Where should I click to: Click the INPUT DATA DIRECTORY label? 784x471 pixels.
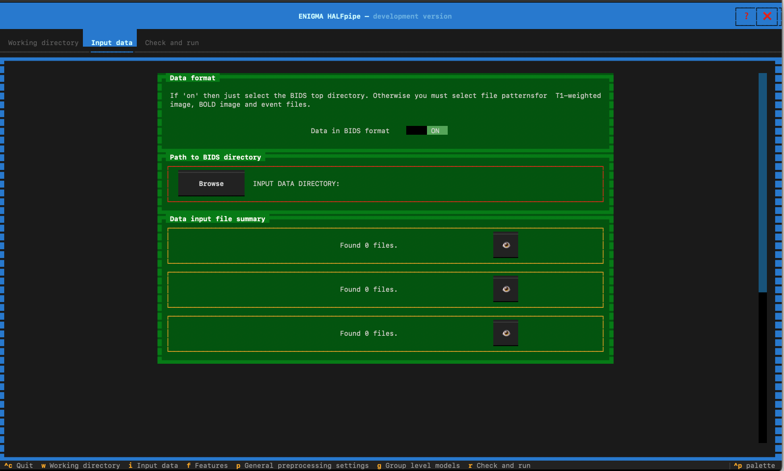point(296,184)
